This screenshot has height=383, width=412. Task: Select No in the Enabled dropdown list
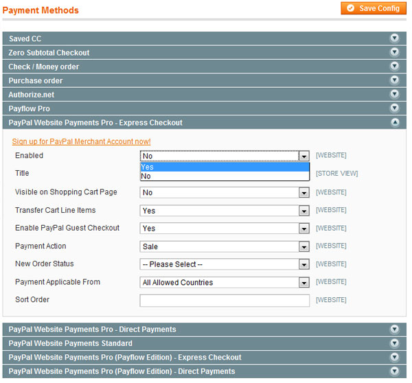(x=225, y=176)
